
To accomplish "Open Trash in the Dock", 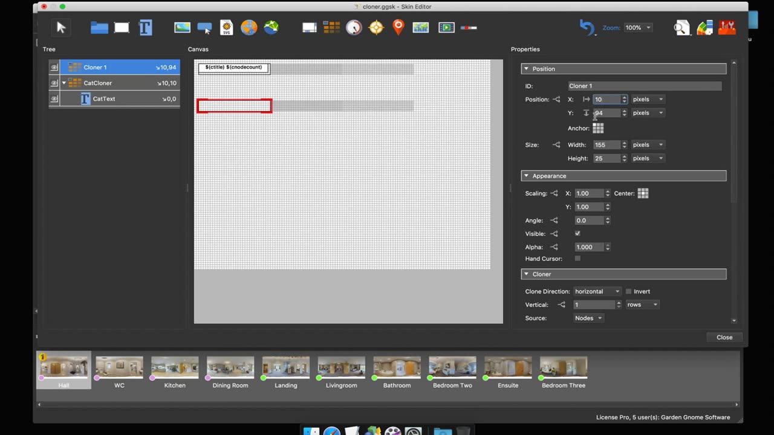I will 464,431.
